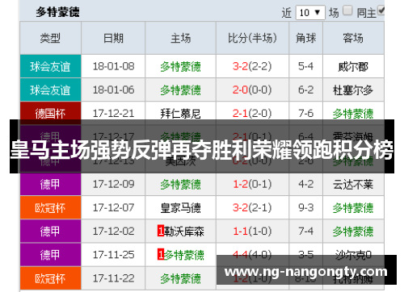Click the 角球 column header
The image size is (404, 292).
[305, 38]
